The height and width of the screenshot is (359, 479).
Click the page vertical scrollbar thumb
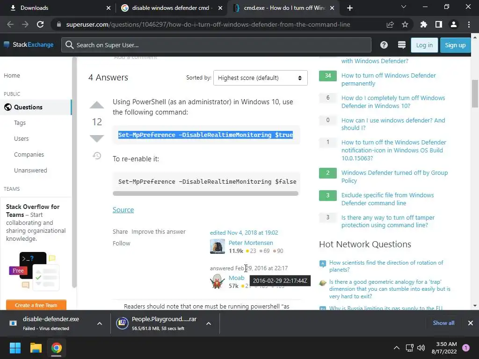[x=475, y=93]
